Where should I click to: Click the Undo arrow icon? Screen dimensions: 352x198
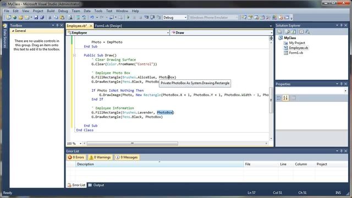(x=92, y=18)
